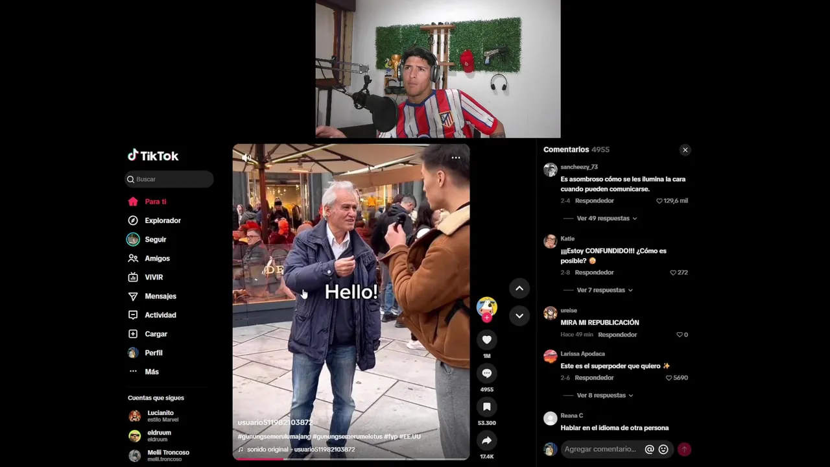Click the post comment arrow button
Viewport: 830px width, 467px height.
tap(684, 449)
